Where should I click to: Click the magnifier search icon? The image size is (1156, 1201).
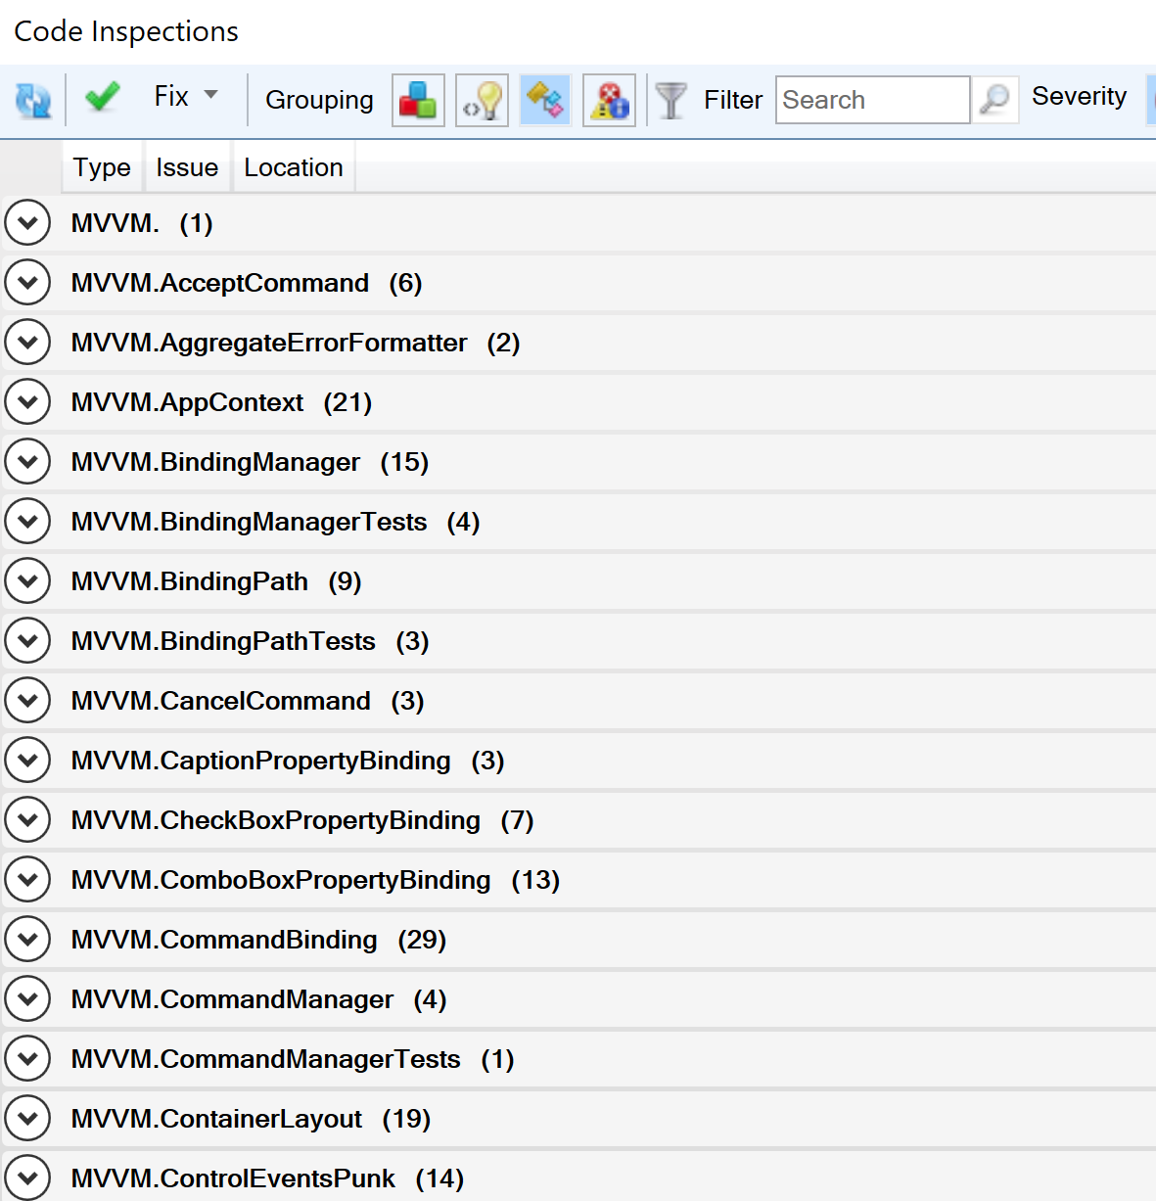click(994, 100)
